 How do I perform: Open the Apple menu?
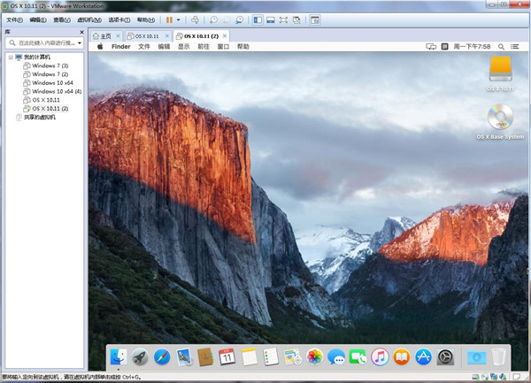point(100,47)
